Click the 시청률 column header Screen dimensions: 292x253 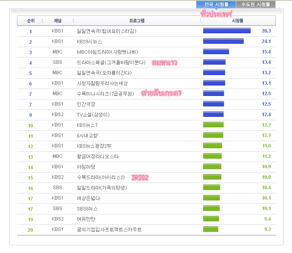coord(238,21)
